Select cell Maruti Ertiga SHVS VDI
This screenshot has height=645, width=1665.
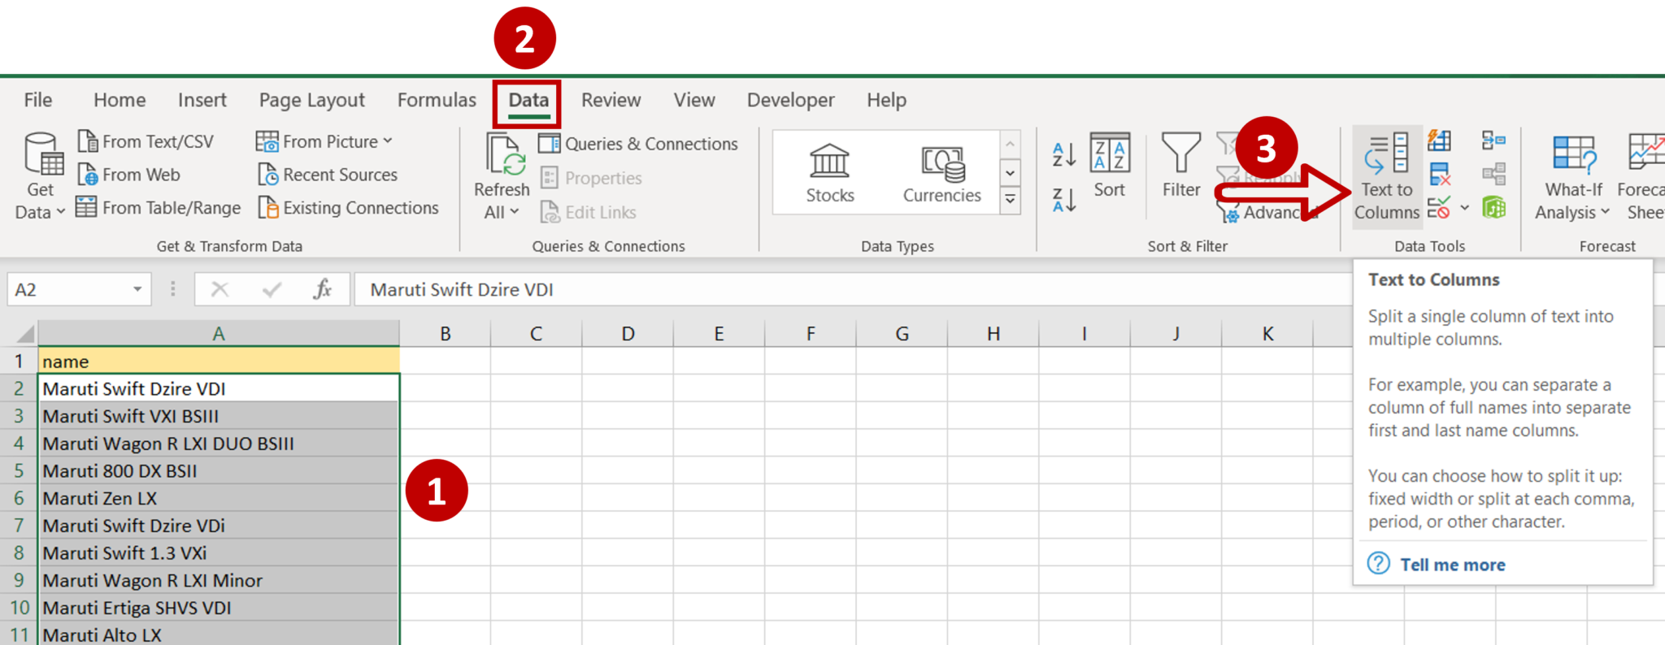point(219,608)
